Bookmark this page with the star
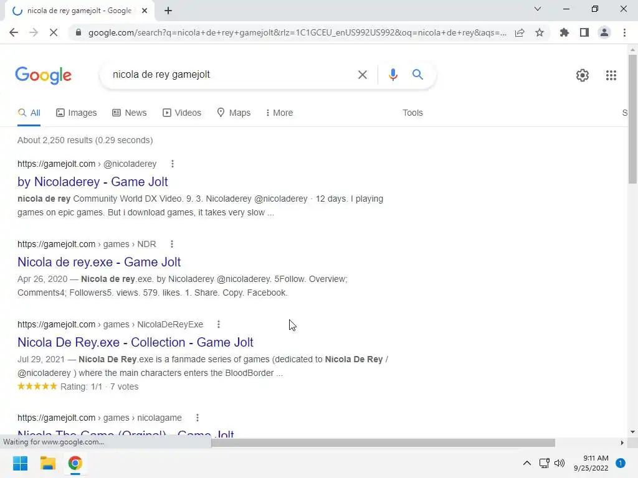The width and height of the screenshot is (638, 478). pos(540,32)
